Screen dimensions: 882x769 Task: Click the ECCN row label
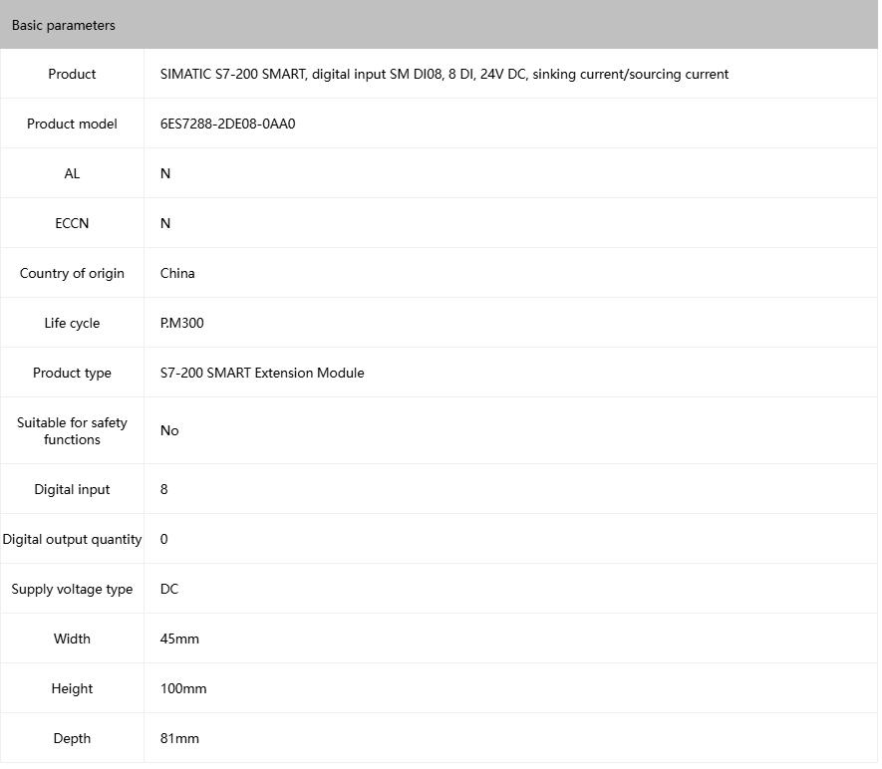pos(72,223)
